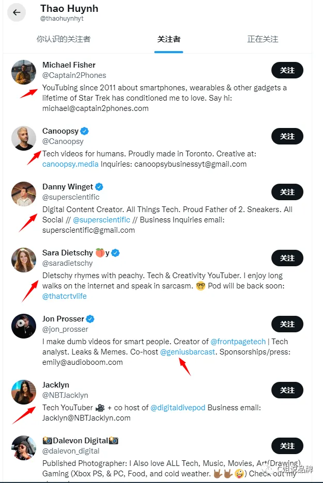The image size is (323, 483).
Task: Open Canoopsy's profile avatar
Action: pos(24,138)
